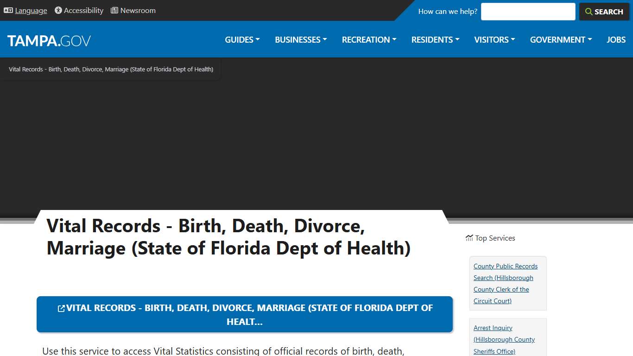Open the BUSINESSES menu
Screen dimensions: 633x356
point(300,40)
